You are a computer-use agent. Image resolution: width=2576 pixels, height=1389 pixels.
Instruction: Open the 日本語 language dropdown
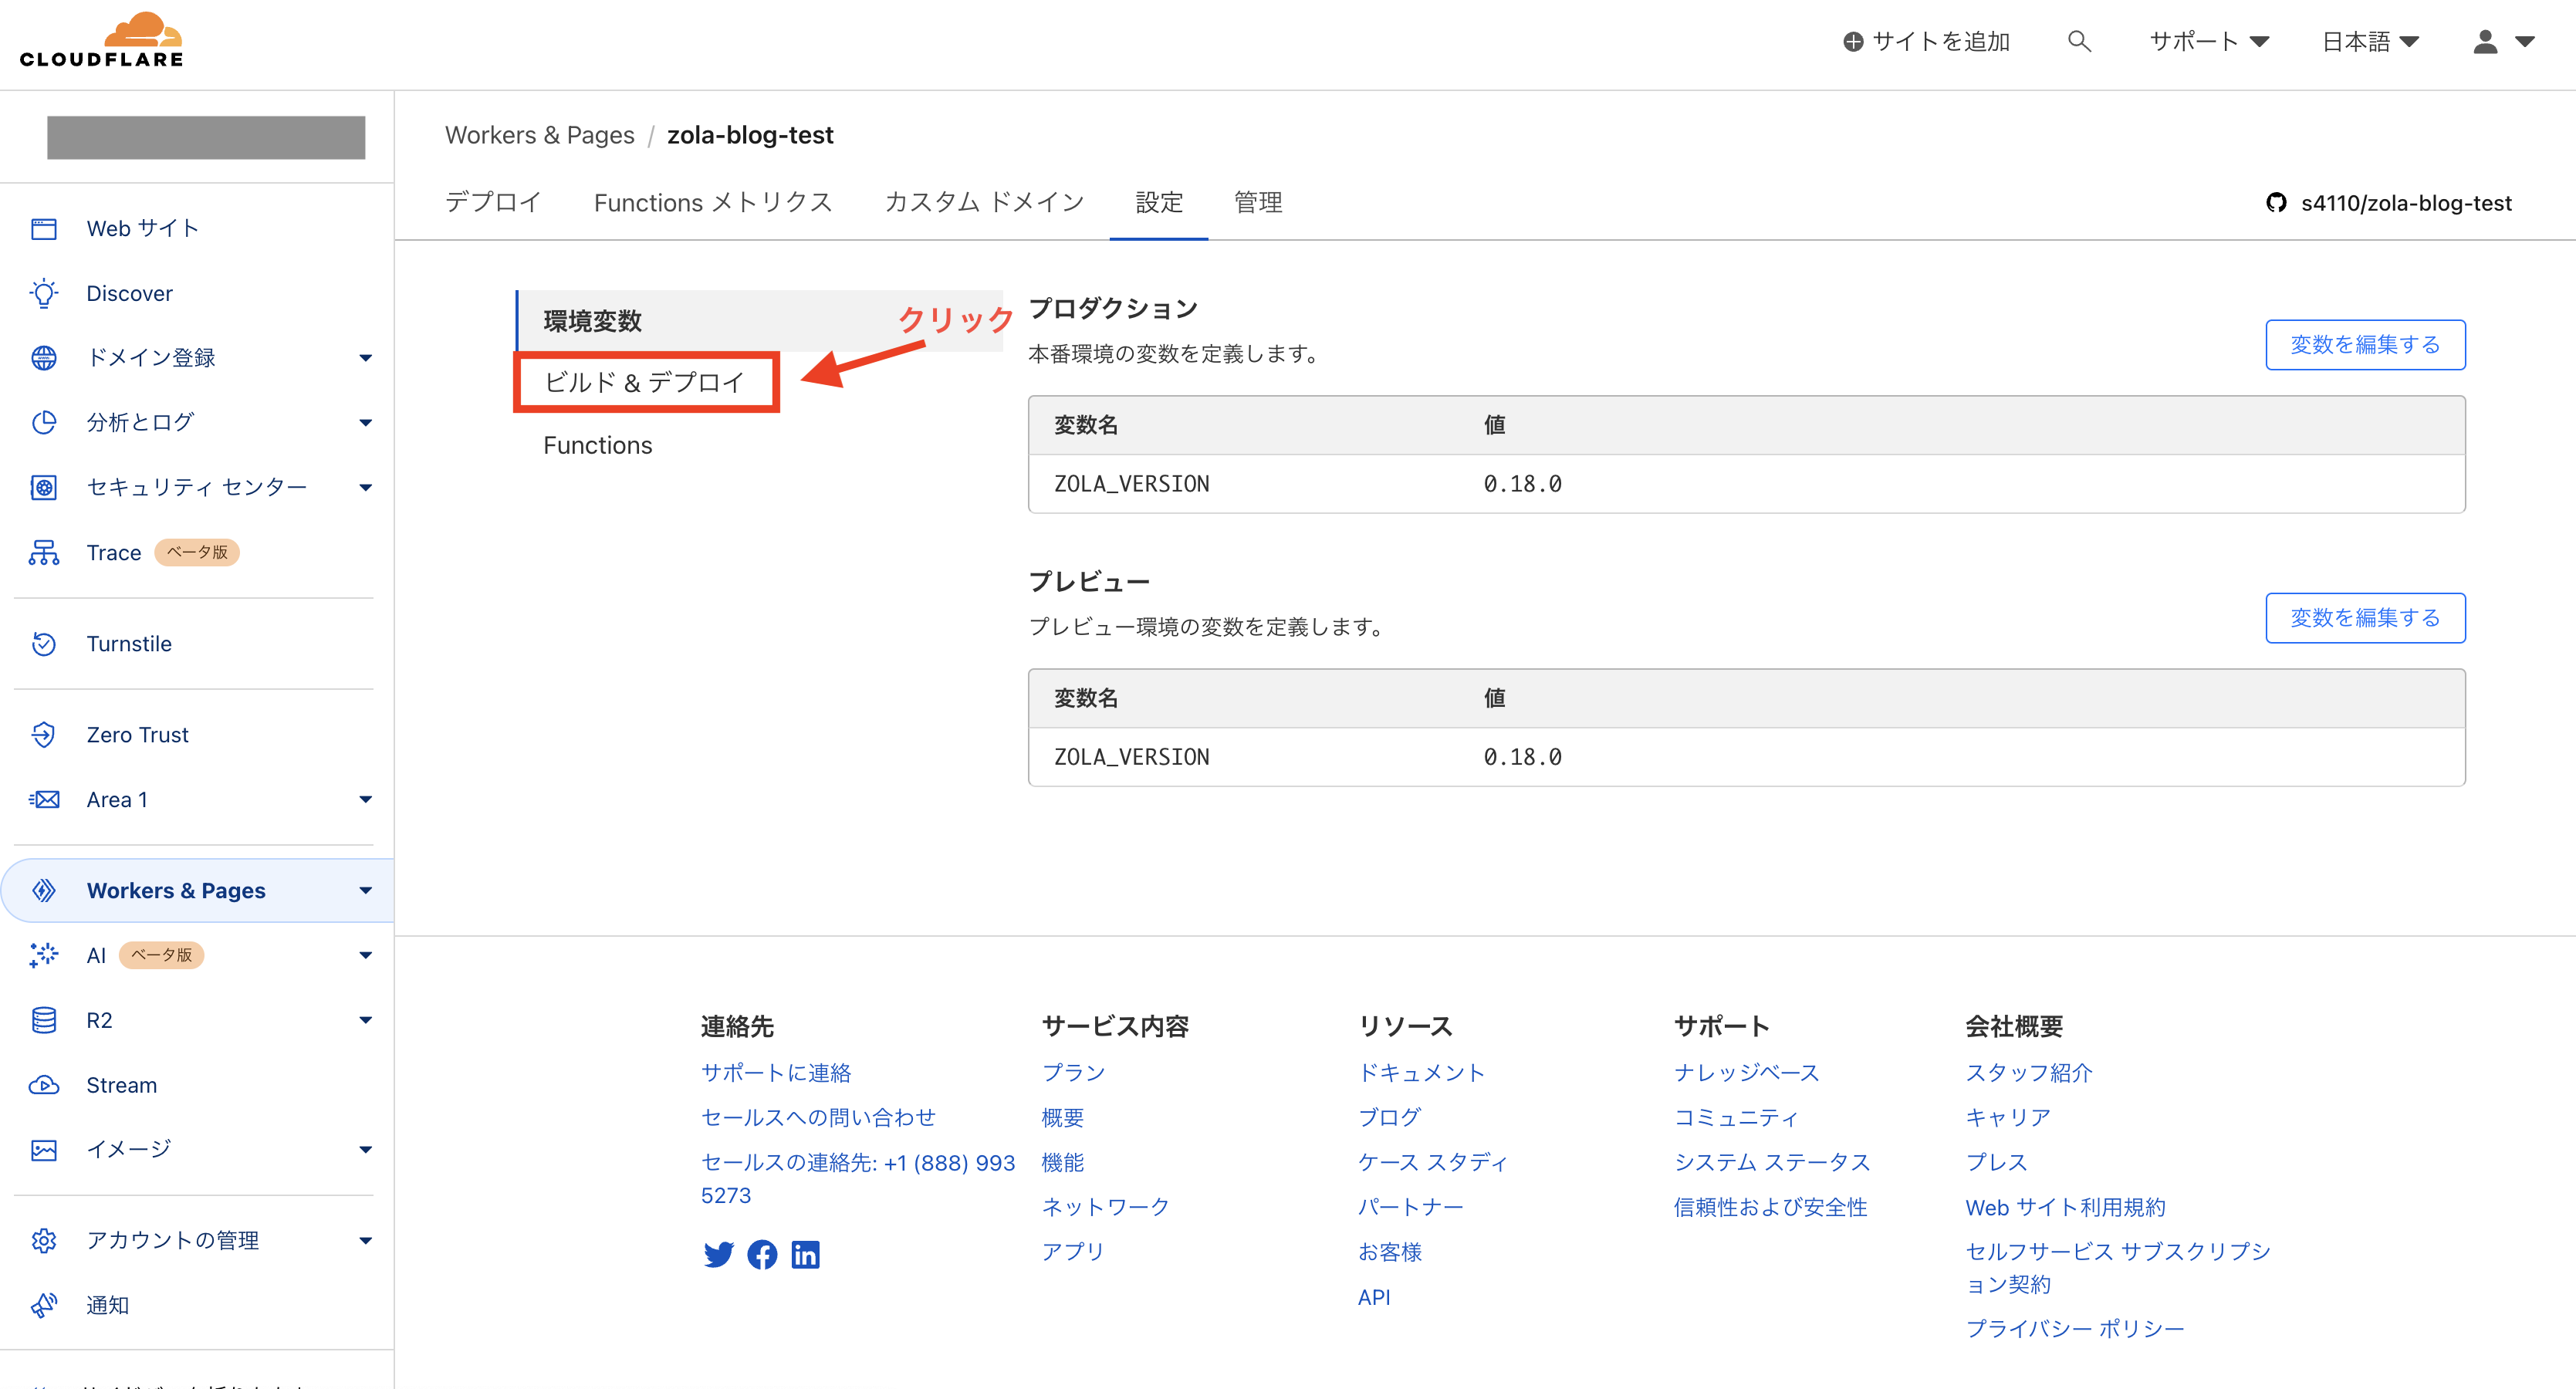pos(2369,41)
